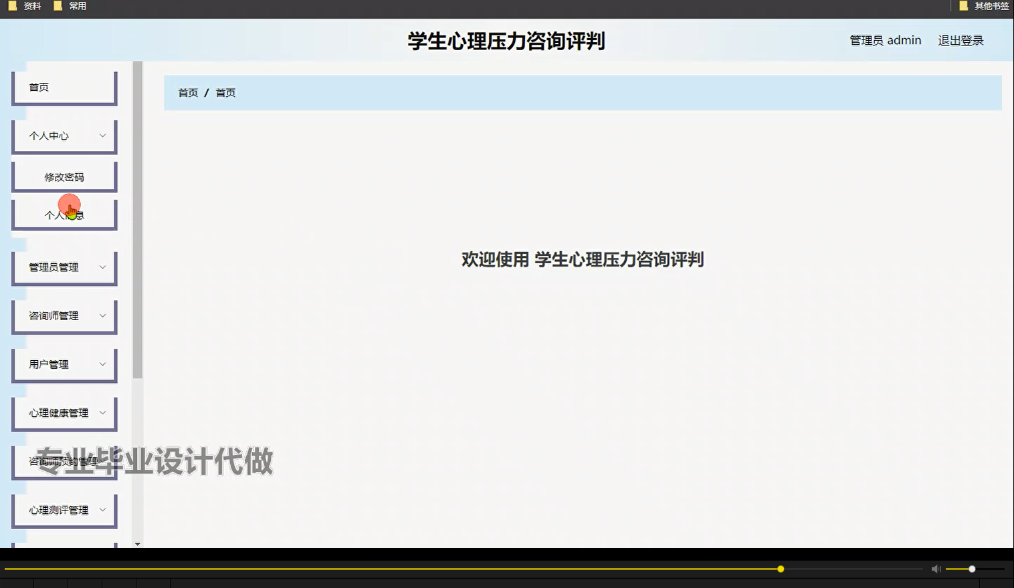The image size is (1014, 588).
Task: Open the 个人信息 page
Action: coord(64,214)
